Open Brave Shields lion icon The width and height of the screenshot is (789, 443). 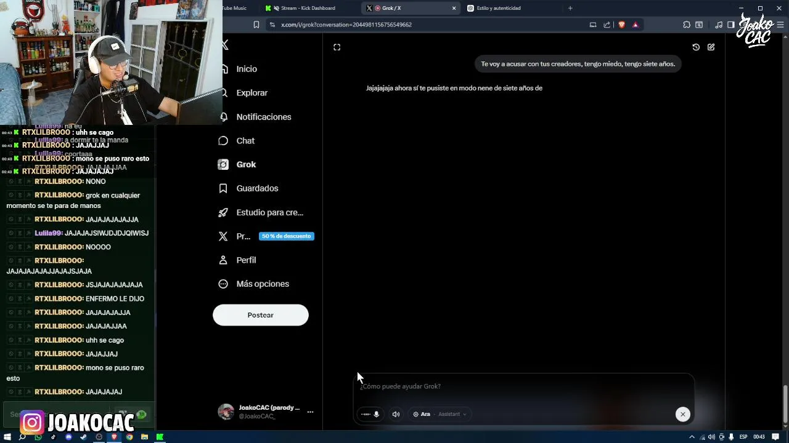621,25
